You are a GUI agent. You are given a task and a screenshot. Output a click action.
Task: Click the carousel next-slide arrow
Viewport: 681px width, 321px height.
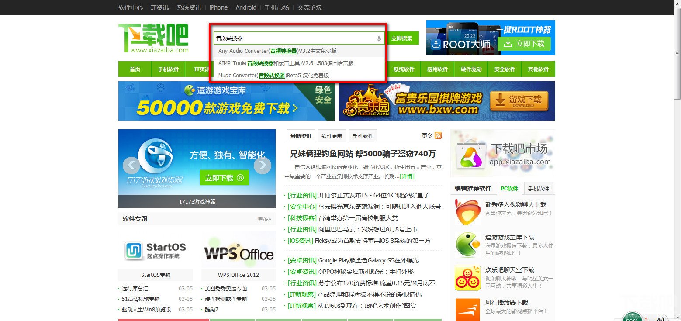pos(263,166)
